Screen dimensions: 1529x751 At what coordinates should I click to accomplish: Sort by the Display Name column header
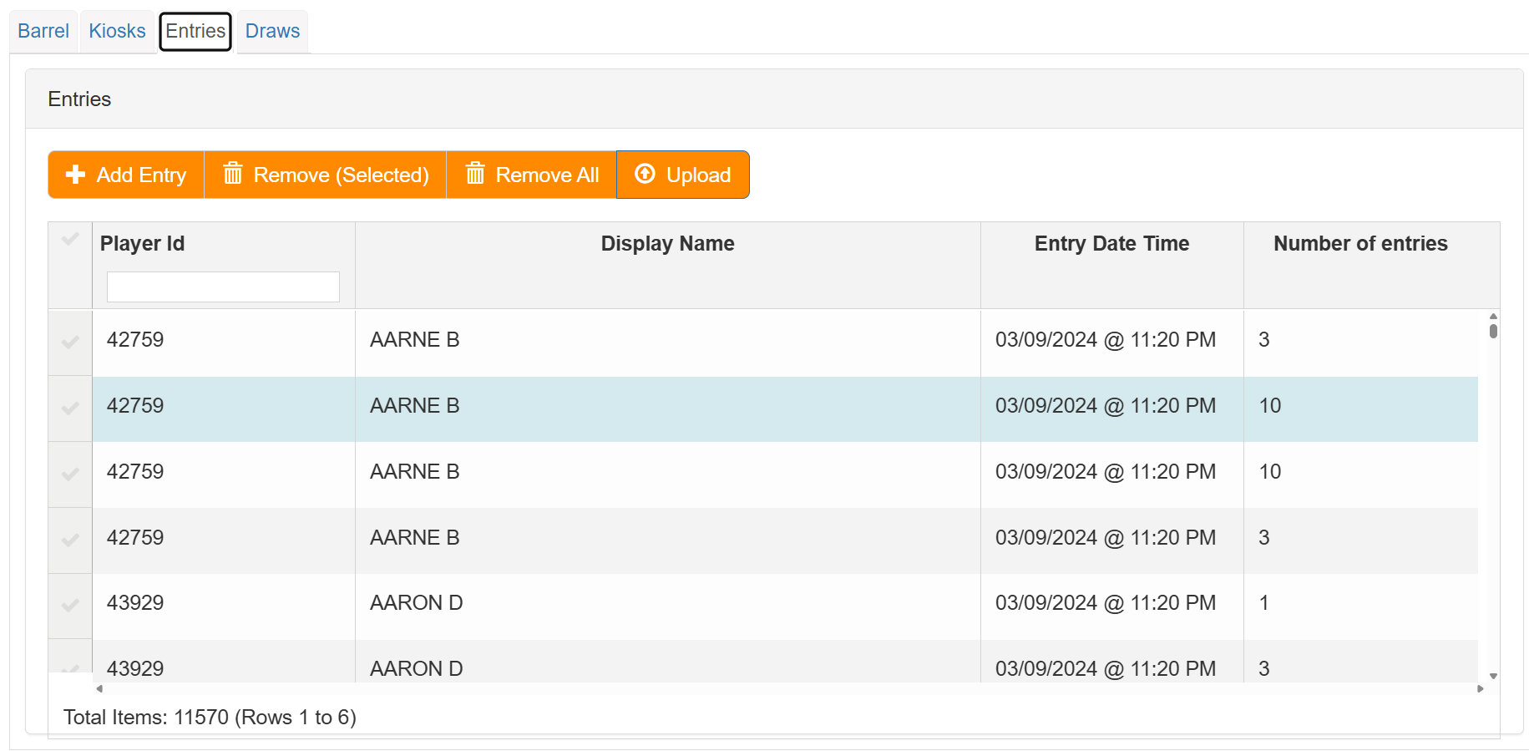(667, 244)
